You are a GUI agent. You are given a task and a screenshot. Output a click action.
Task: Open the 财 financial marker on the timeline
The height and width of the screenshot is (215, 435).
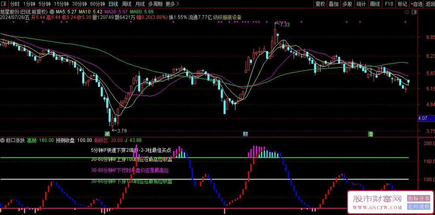pos(245,134)
